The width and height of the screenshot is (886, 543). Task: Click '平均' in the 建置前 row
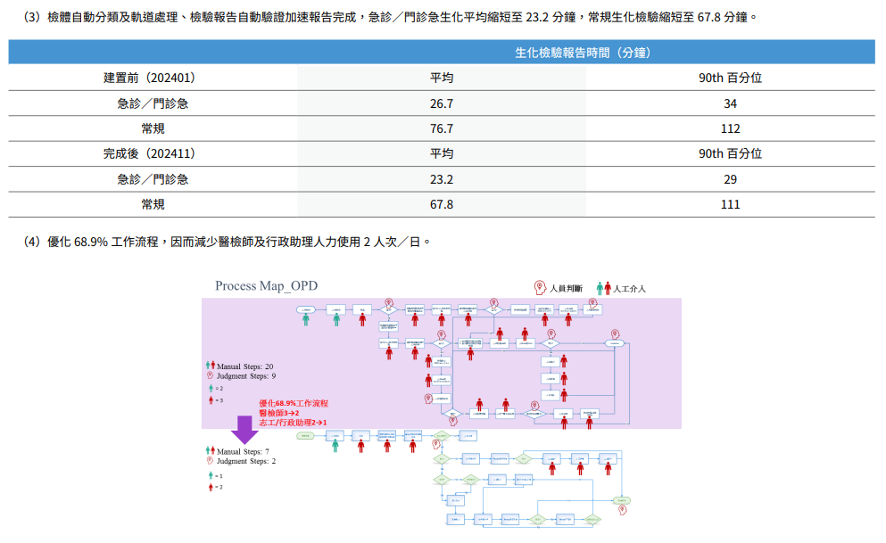coord(442,78)
